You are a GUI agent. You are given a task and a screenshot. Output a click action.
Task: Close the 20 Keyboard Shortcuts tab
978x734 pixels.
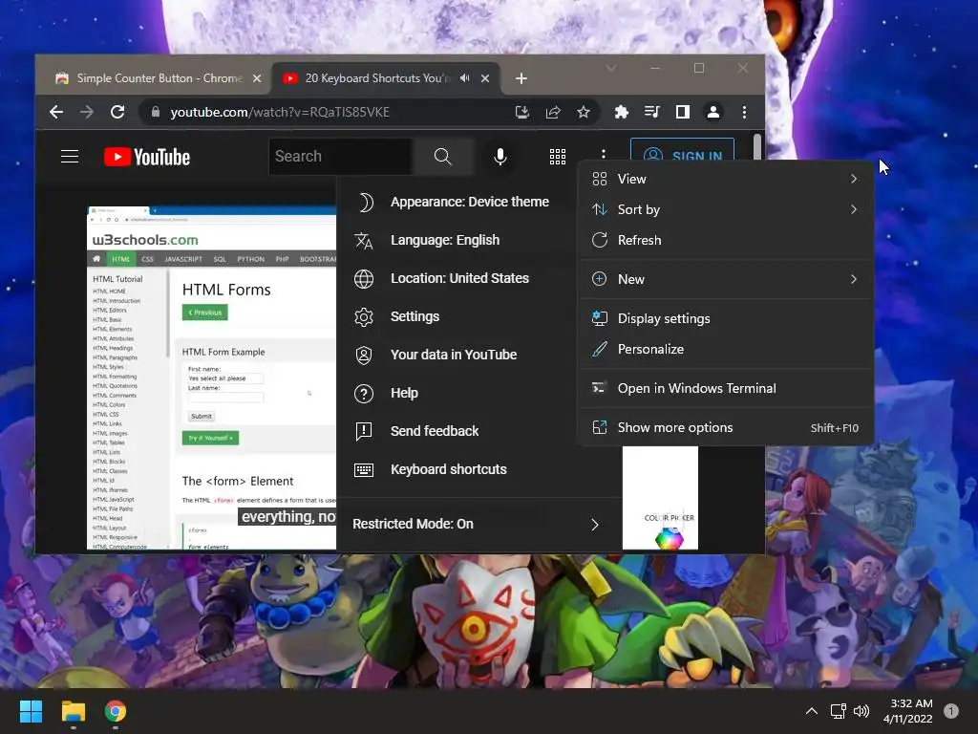(x=485, y=78)
